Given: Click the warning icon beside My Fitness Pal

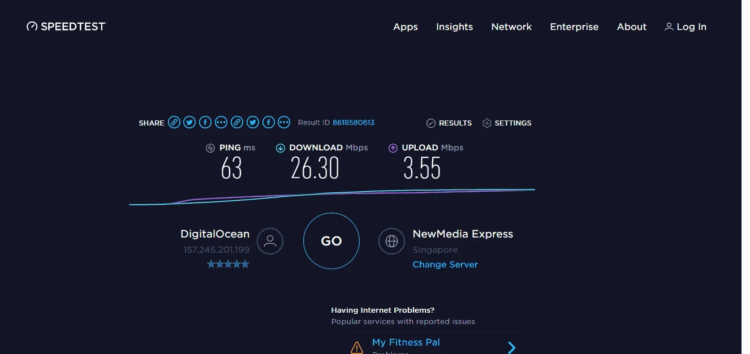Looking at the screenshot, I should [356, 347].
